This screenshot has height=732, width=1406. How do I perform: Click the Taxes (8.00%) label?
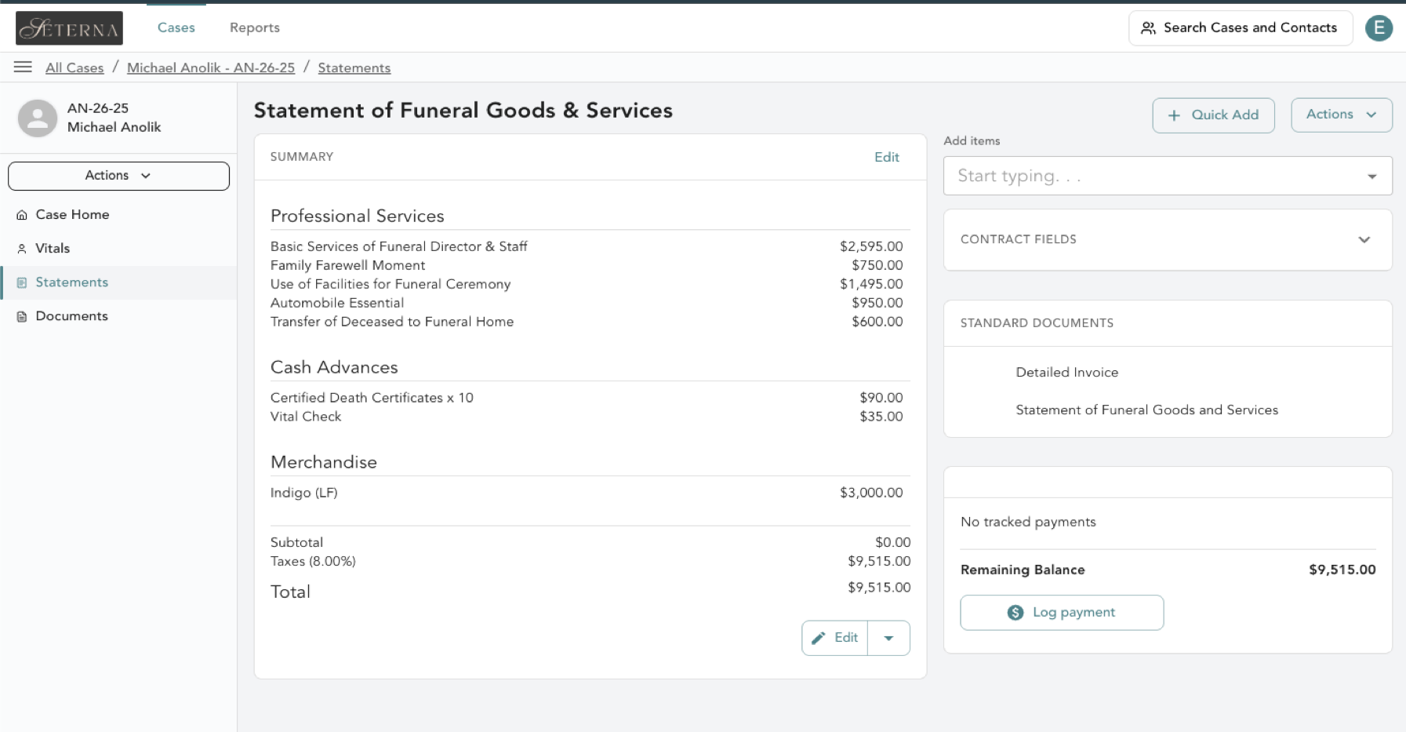coord(313,562)
